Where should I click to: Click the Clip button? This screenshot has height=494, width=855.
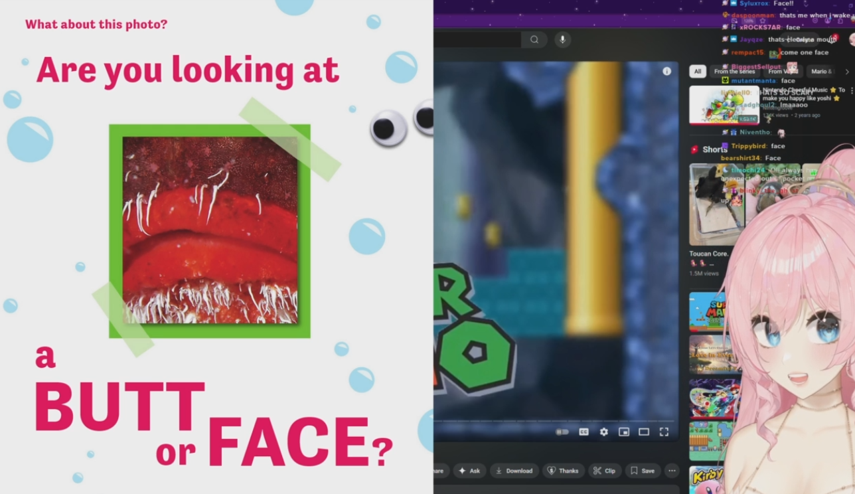point(604,471)
